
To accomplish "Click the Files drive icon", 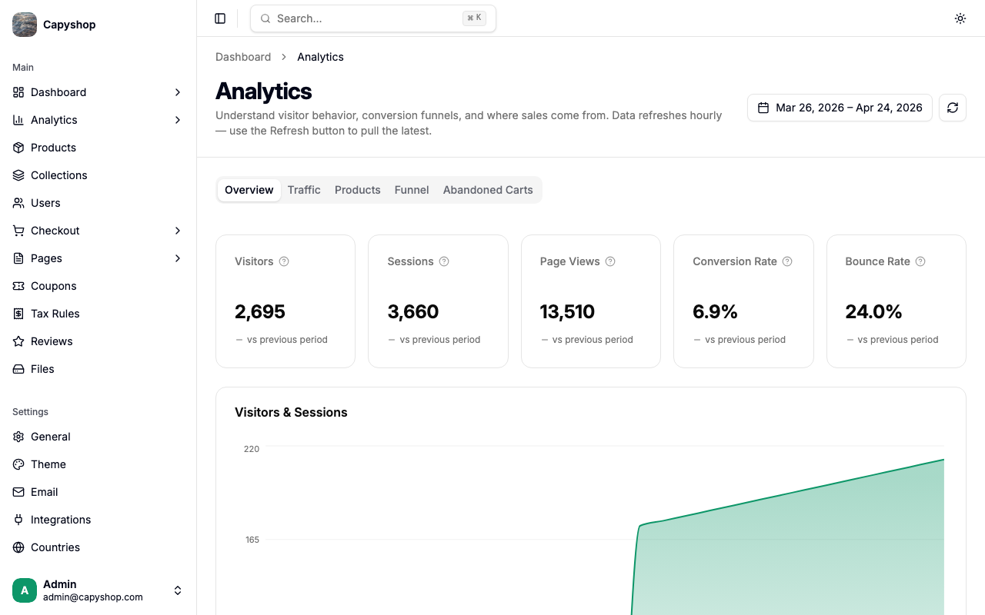I will click(x=18, y=369).
